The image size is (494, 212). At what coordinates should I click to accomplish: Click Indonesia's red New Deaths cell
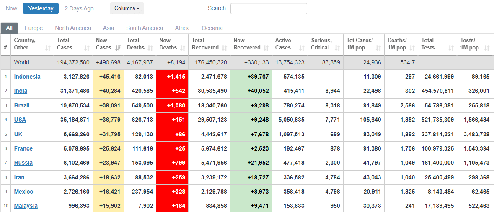[x=172, y=77]
